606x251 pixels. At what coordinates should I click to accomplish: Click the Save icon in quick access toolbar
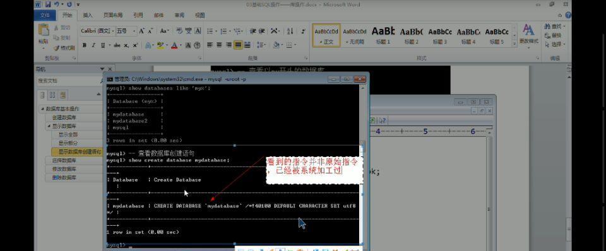pyautogui.click(x=48, y=4)
